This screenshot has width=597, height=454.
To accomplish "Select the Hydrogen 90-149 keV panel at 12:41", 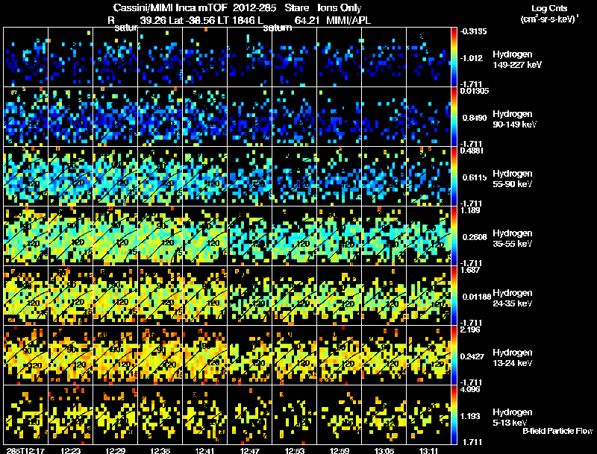I will tap(204, 117).
